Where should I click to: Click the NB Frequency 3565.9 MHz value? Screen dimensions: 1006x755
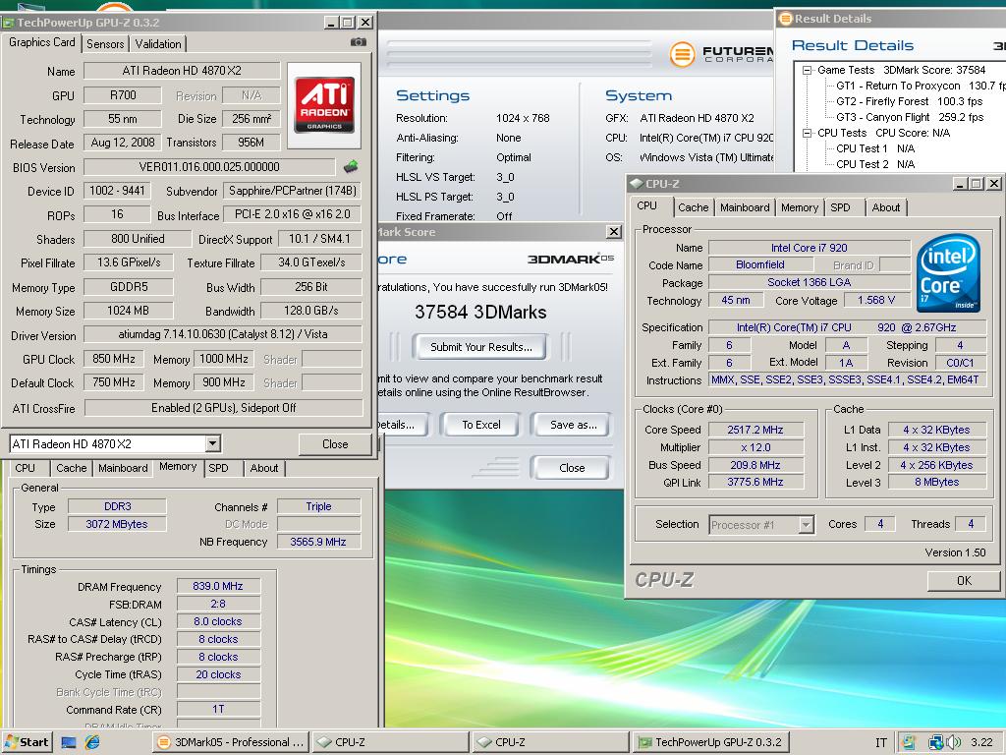[318, 542]
